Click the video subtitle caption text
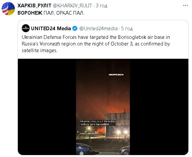 [97, 123]
